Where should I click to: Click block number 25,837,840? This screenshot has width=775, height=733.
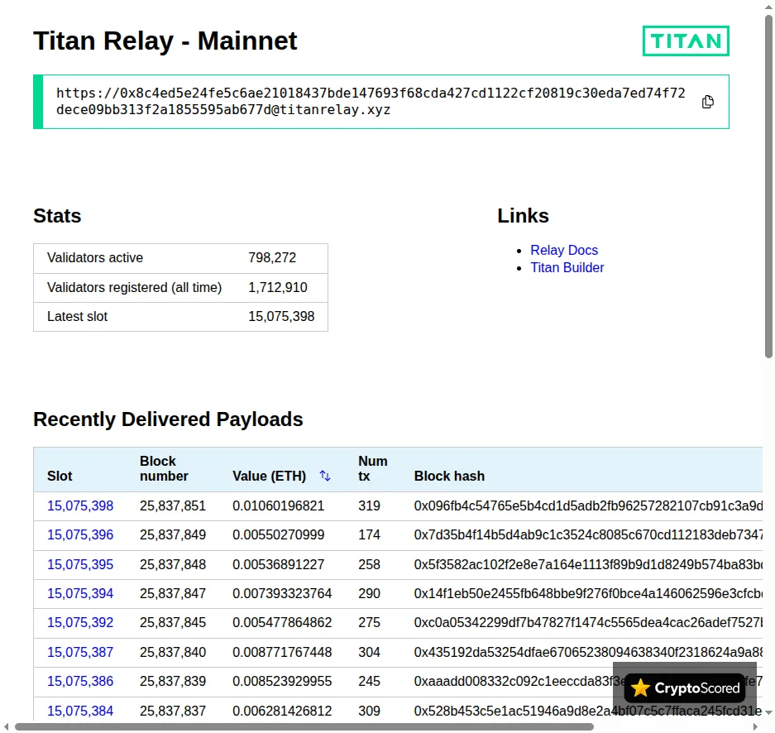coord(173,652)
